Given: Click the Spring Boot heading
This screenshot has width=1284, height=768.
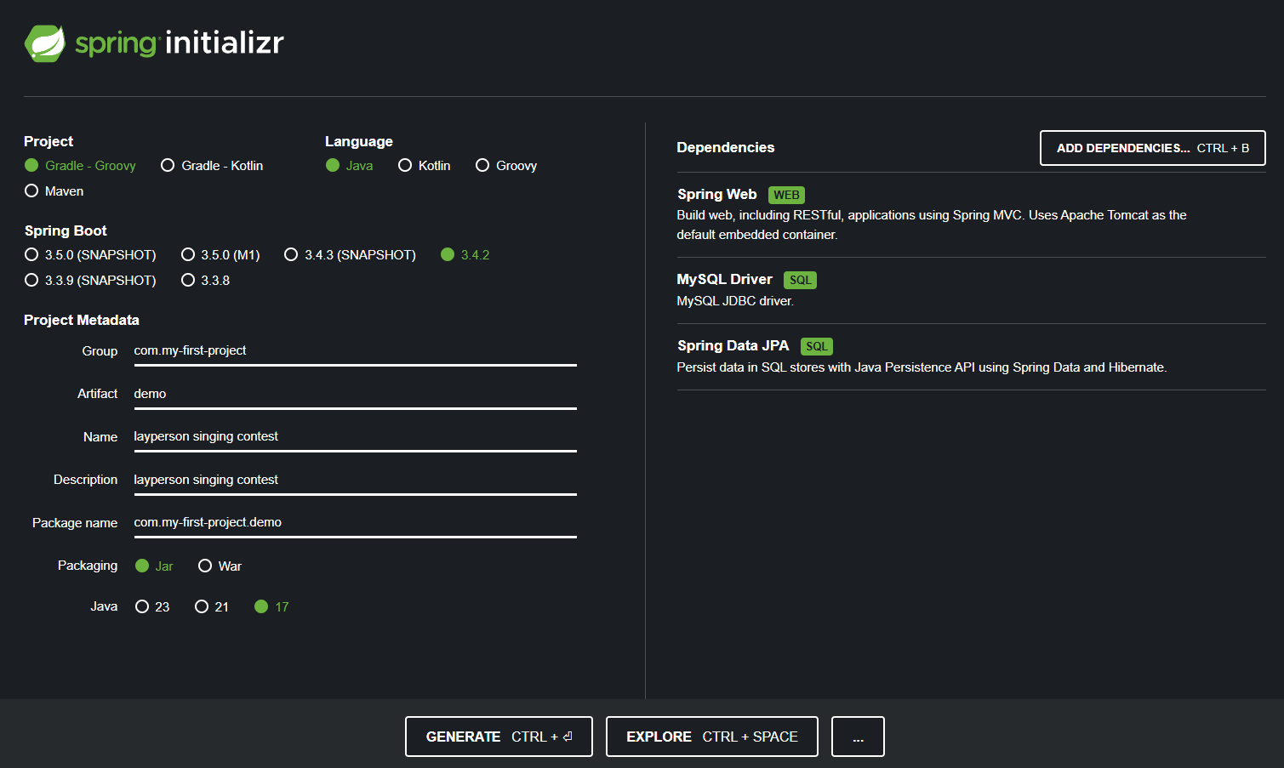Looking at the screenshot, I should [x=66, y=231].
